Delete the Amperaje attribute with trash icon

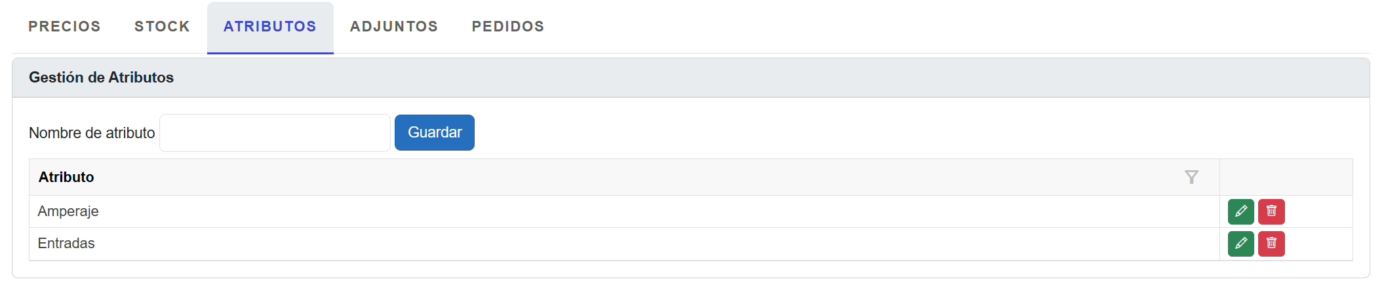point(1271,211)
